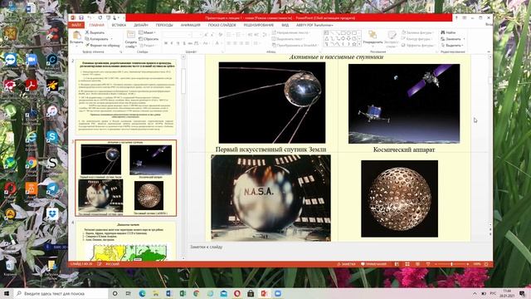Viewport: 531px width, 299px height.
Task: Select the line shape in shapes gallery
Action: point(332,33)
